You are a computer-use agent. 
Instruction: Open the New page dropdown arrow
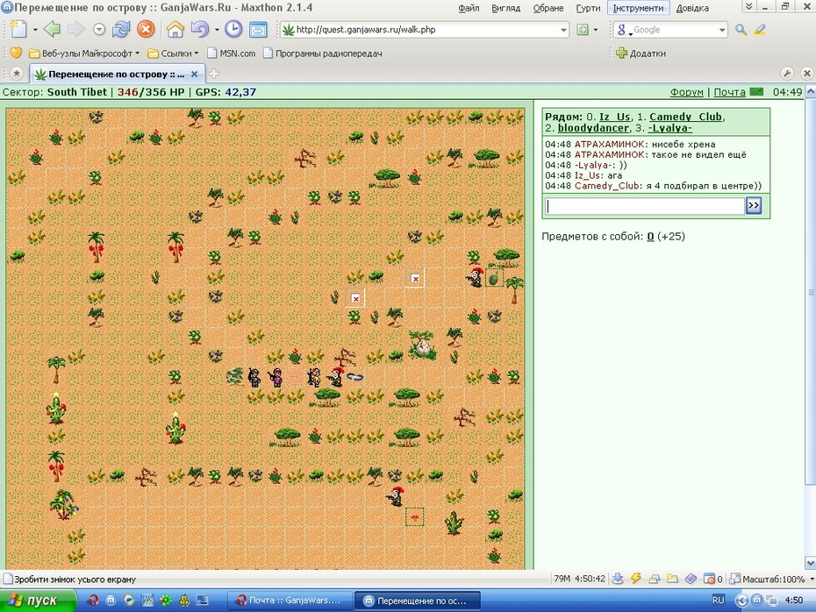(35, 30)
